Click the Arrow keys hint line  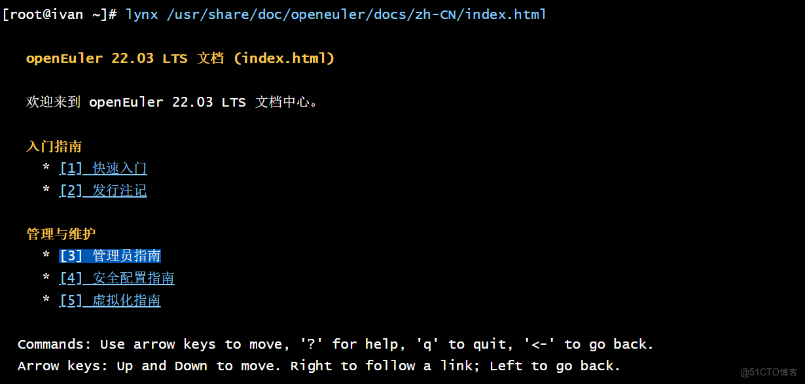click(x=319, y=366)
